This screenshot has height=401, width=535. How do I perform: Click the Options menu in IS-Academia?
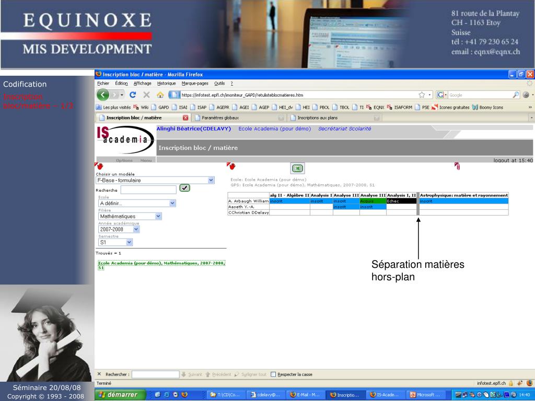(124, 160)
